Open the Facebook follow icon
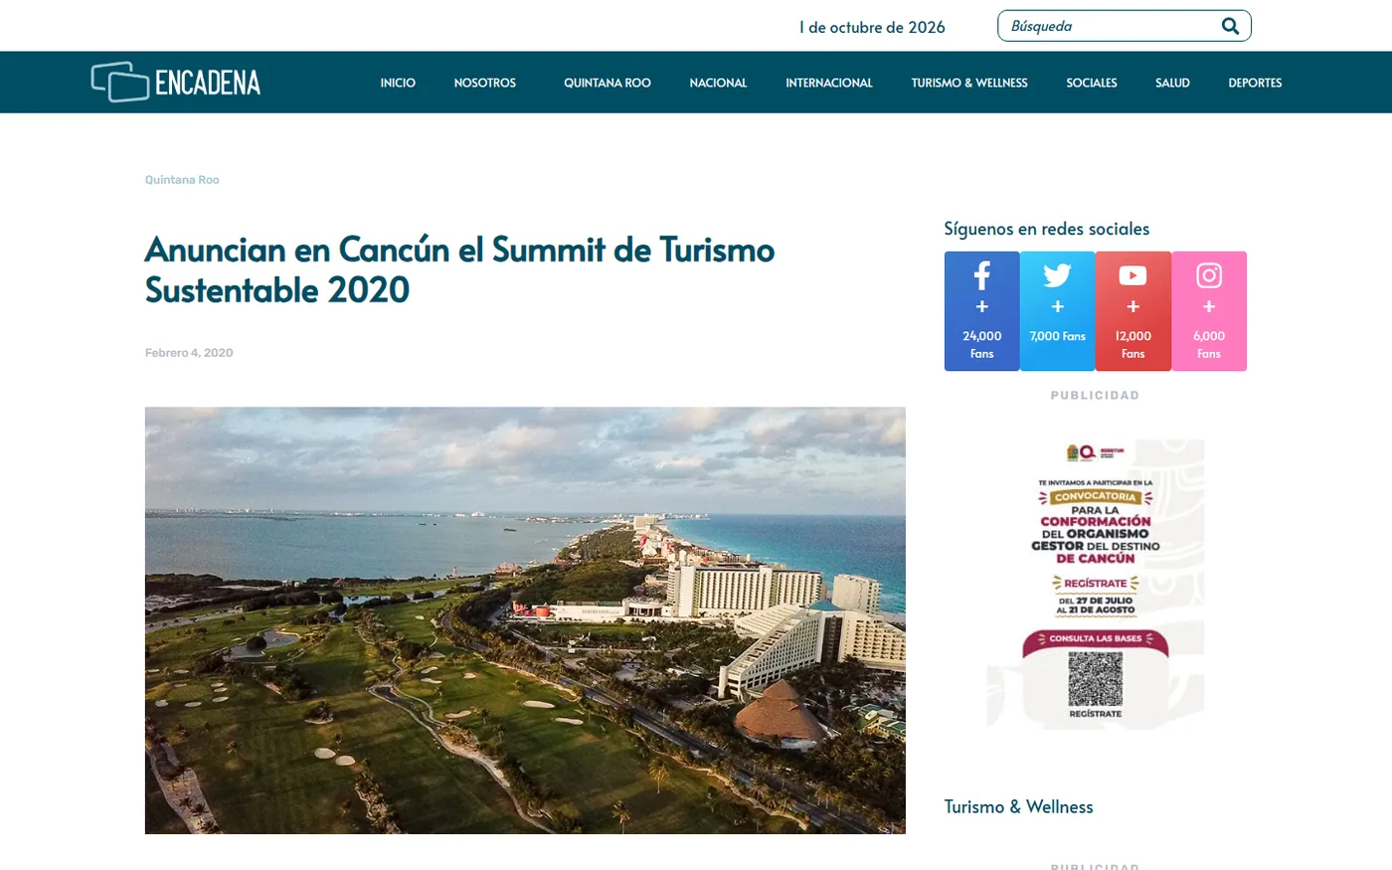The width and height of the screenshot is (1392, 870). [x=981, y=275]
